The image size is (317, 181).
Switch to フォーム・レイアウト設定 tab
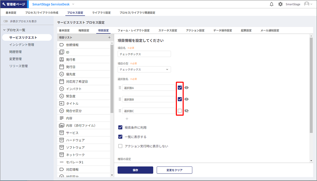click(x=133, y=30)
